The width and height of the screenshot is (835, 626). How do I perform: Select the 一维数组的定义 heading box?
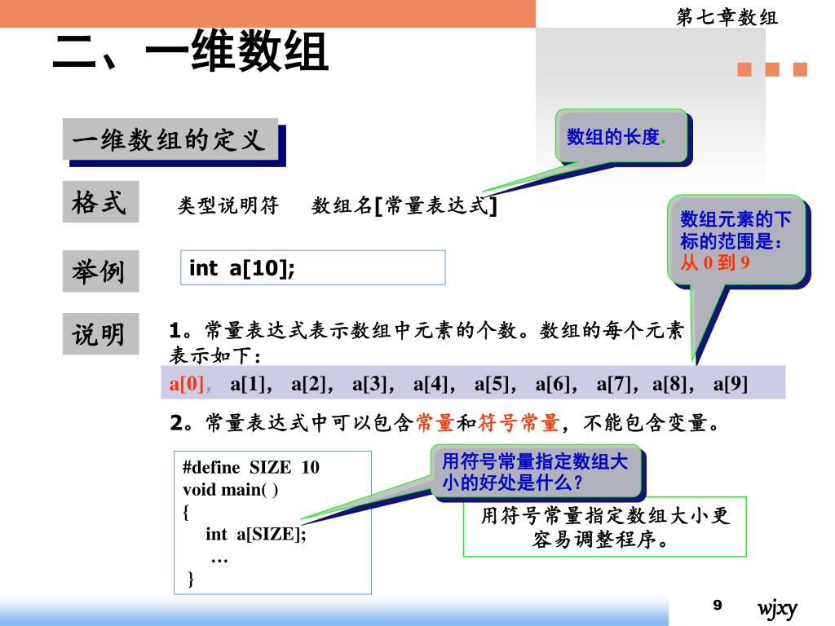pos(170,139)
